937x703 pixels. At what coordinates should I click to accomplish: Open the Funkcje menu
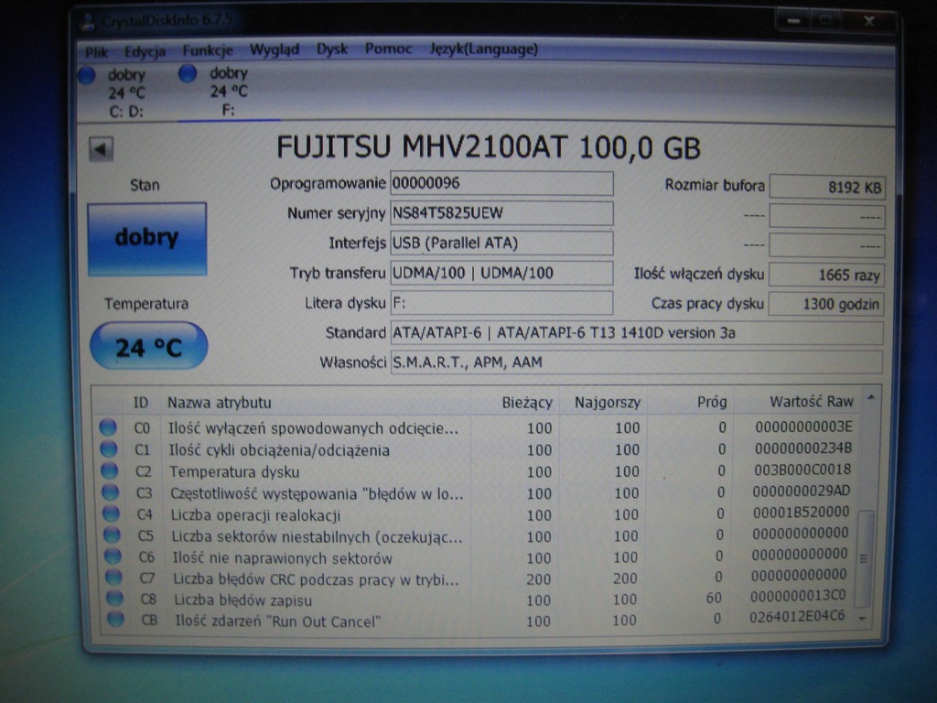[208, 50]
